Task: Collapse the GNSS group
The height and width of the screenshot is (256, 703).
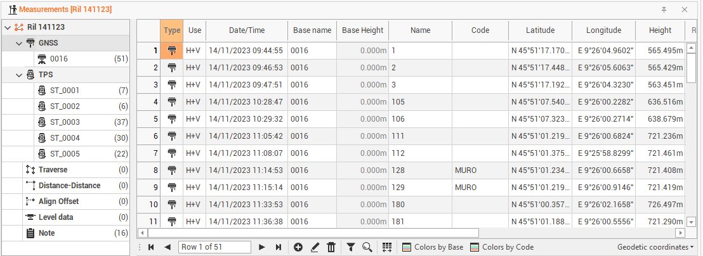Action: click(x=19, y=43)
